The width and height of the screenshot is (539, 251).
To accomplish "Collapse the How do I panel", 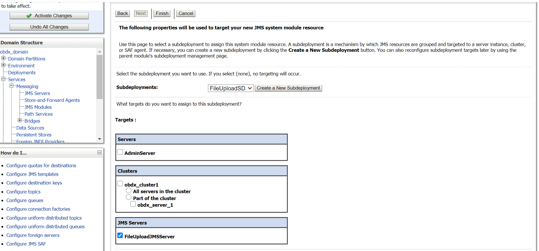I will pyautogui.click(x=99, y=152).
